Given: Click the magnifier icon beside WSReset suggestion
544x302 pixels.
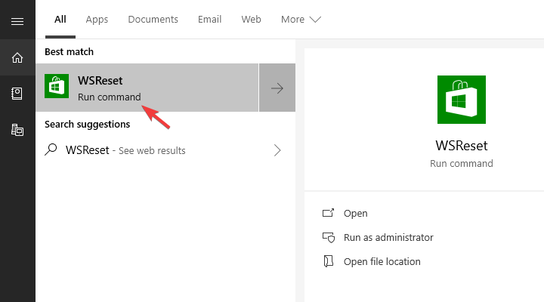Looking at the screenshot, I should click(x=51, y=149).
